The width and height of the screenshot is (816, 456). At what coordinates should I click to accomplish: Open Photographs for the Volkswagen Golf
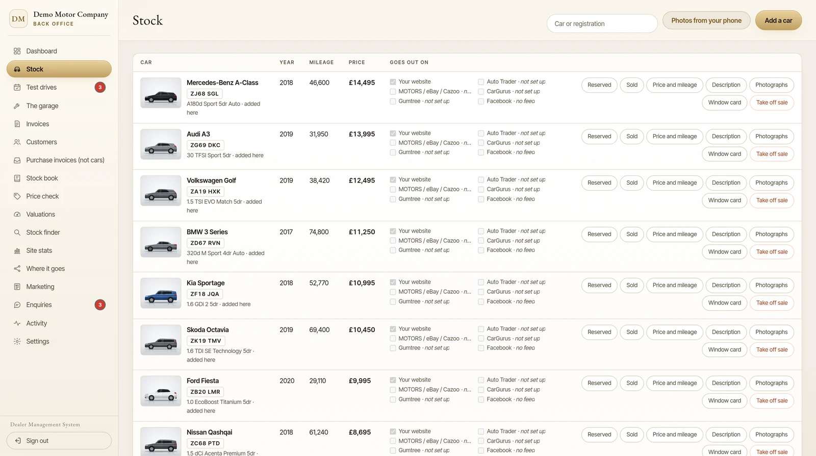pos(771,183)
